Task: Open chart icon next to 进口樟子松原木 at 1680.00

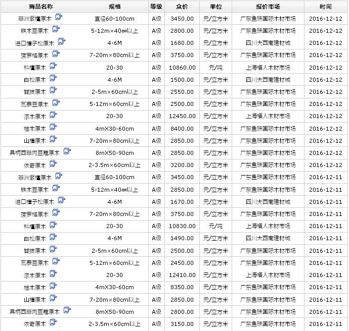Action: tap(61, 42)
